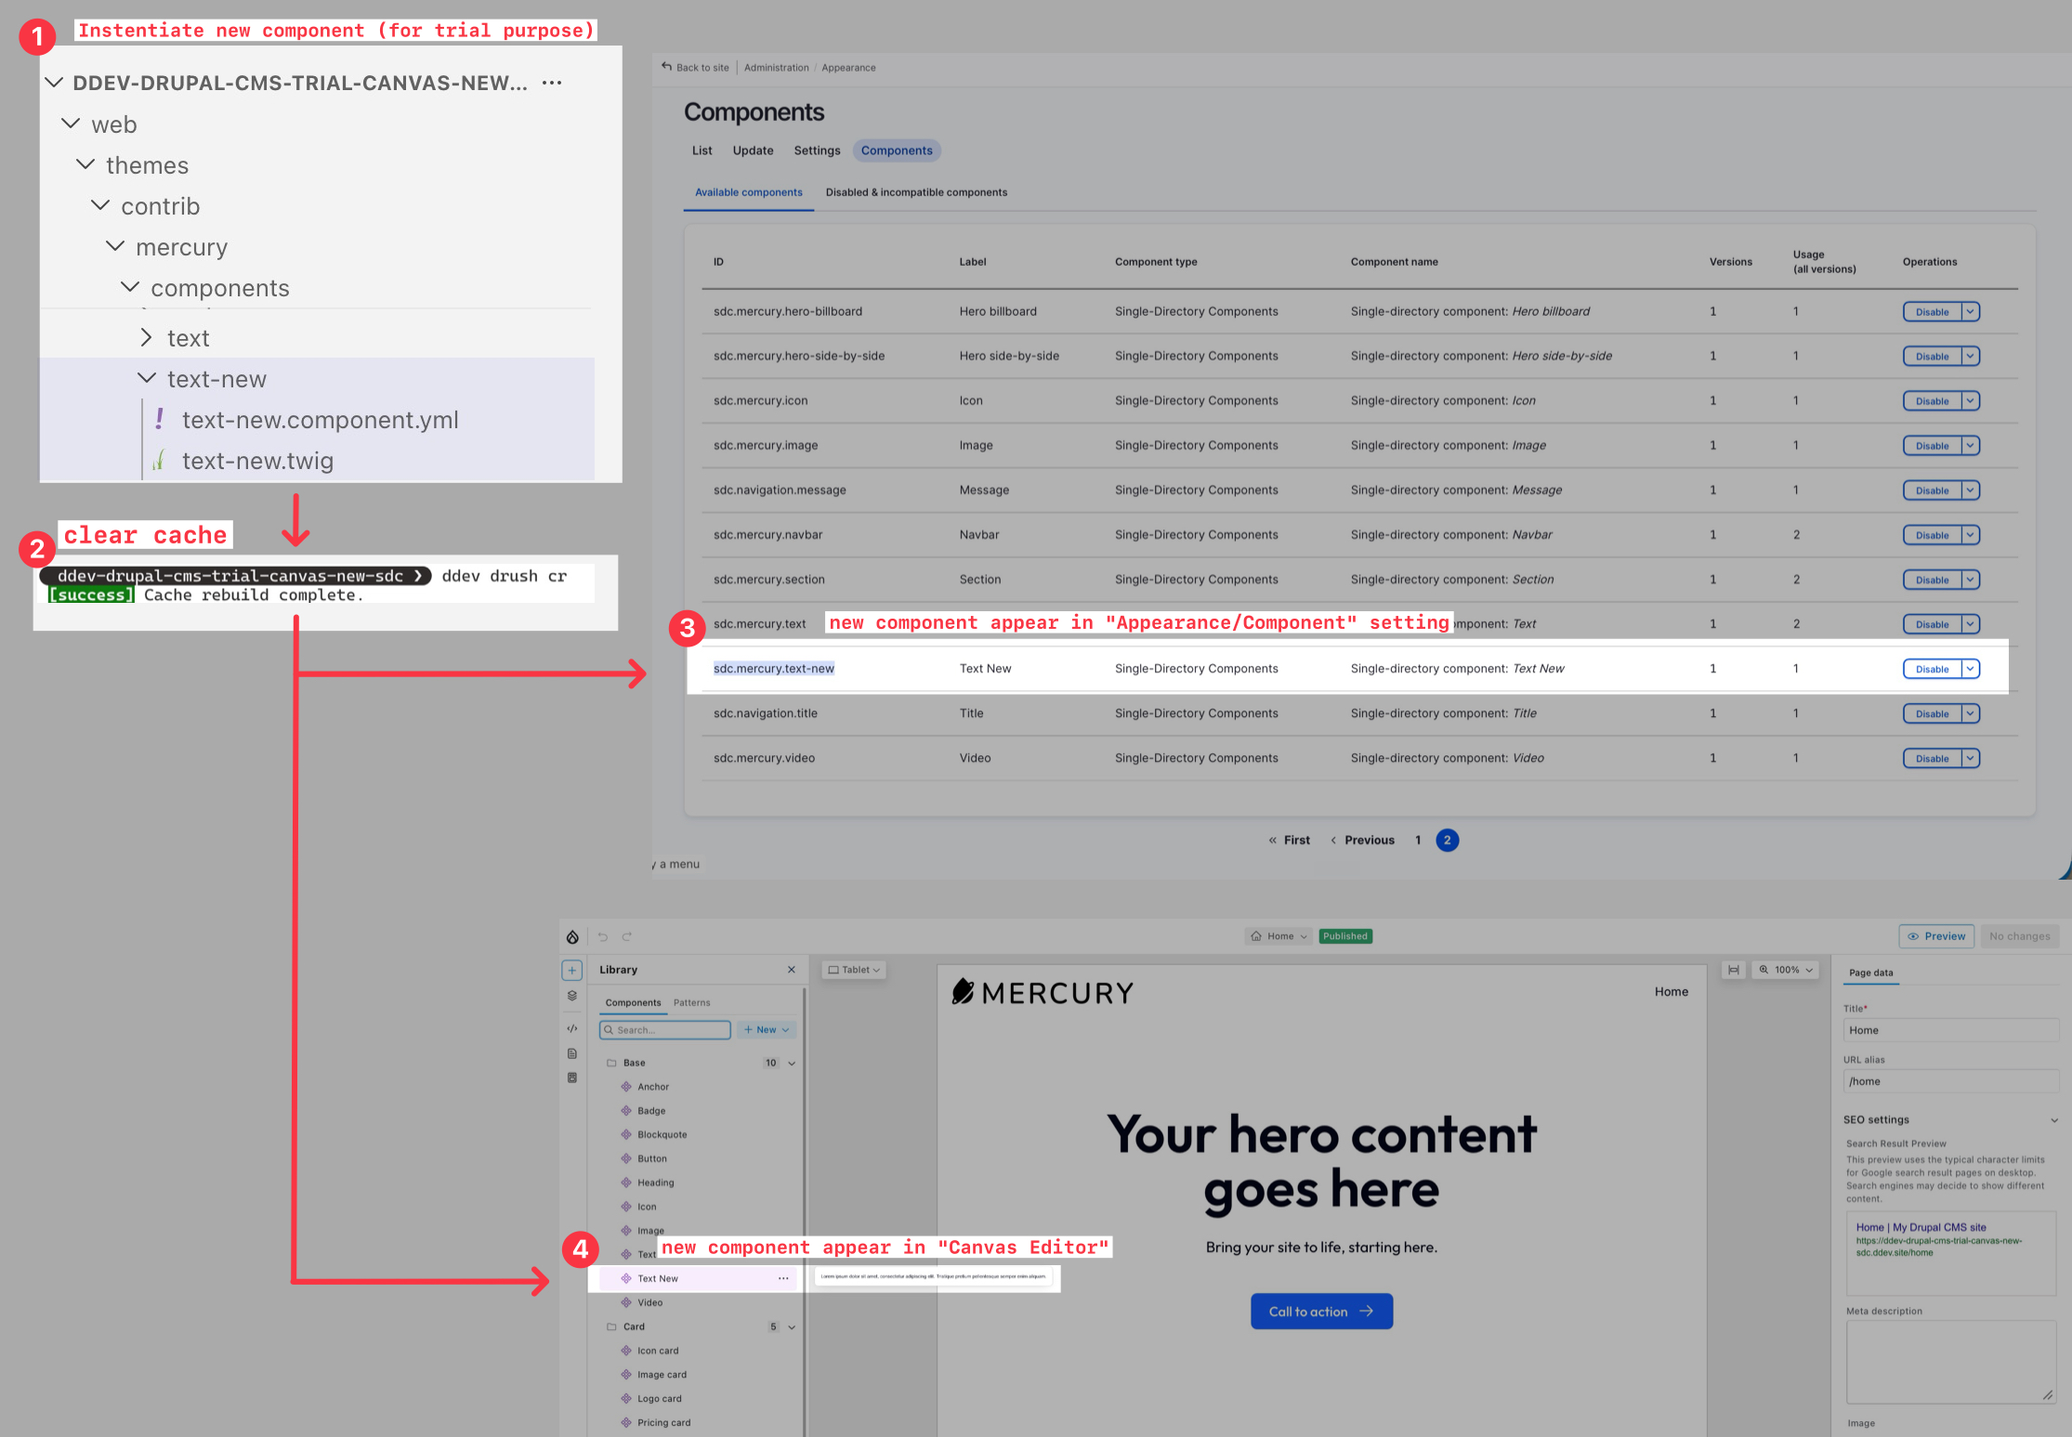This screenshot has width=2072, height=1437.
Task: Collapse the Base group chevron in Library
Action: (792, 1063)
